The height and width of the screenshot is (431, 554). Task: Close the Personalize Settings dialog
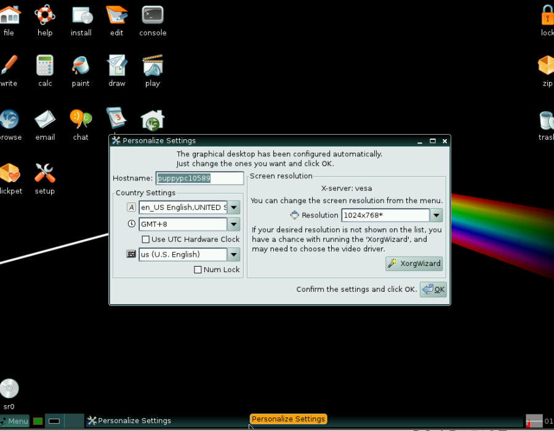(445, 142)
